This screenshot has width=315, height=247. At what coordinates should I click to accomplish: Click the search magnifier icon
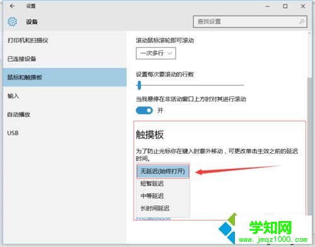pos(302,21)
